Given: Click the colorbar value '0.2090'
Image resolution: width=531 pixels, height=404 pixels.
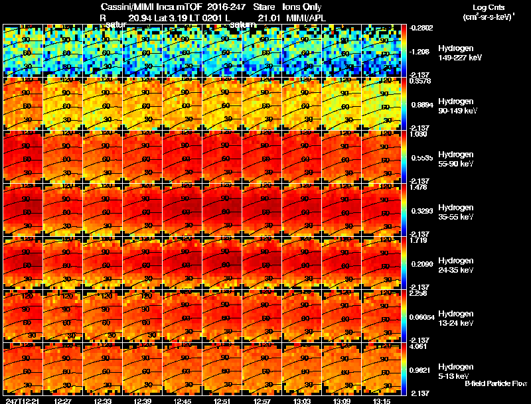Looking at the screenshot, I should pyautogui.click(x=422, y=264).
